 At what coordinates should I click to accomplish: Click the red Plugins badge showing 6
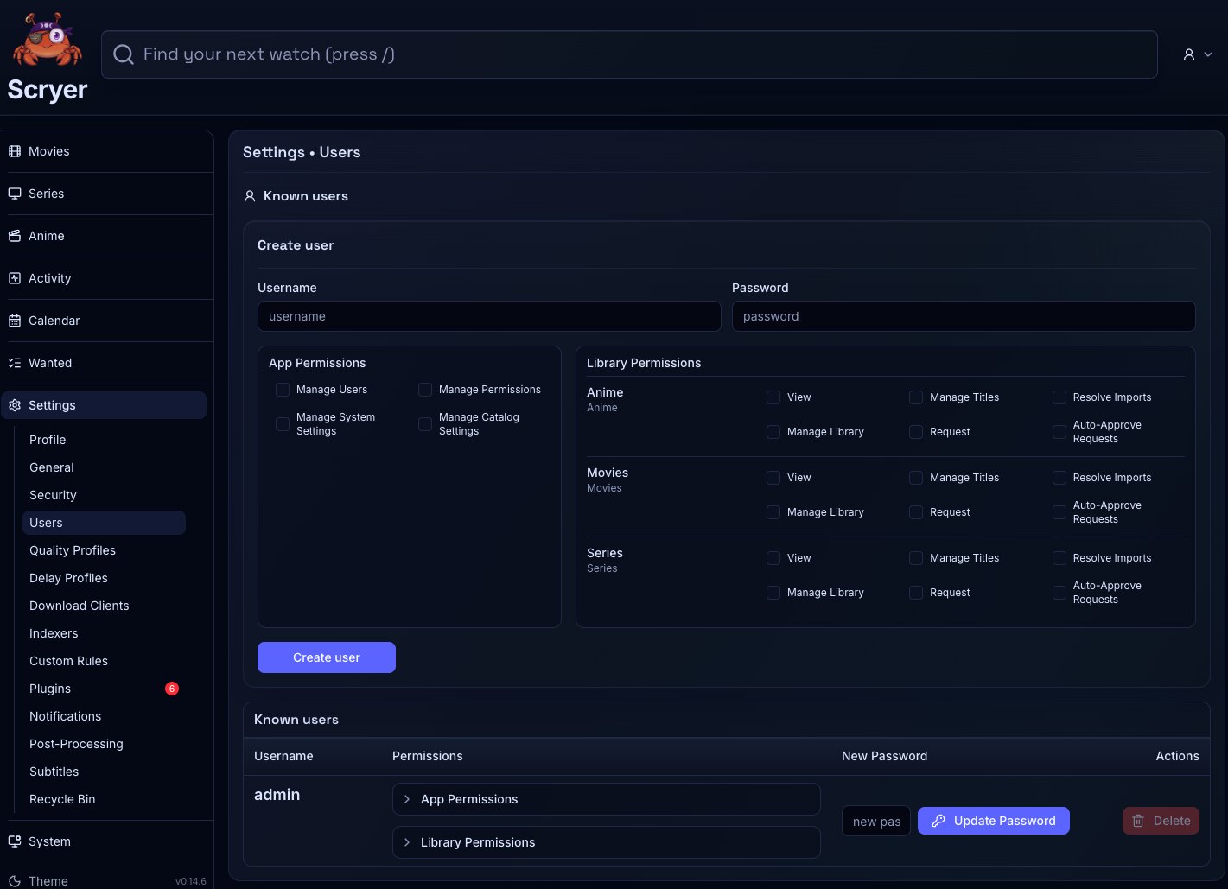tap(172, 689)
